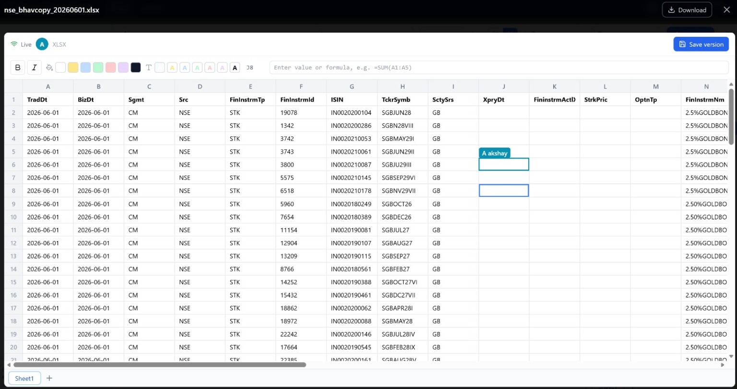Set text color to black A
The height and width of the screenshot is (389, 737).
[x=235, y=68]
